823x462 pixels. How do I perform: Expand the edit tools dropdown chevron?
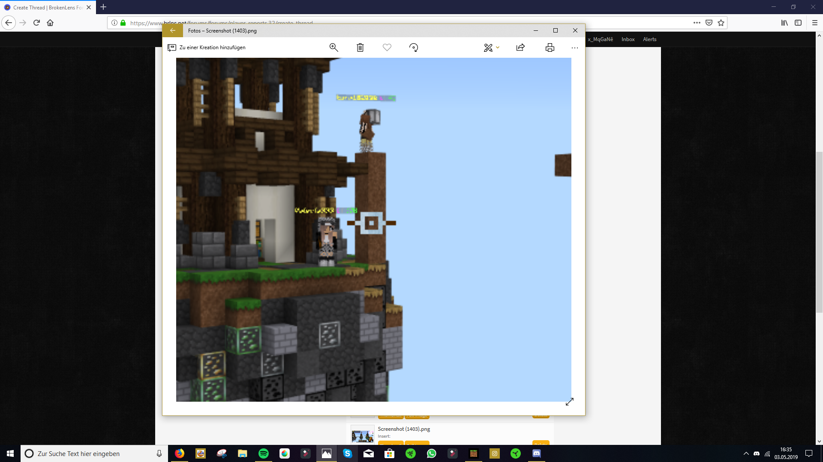(498, 47)
